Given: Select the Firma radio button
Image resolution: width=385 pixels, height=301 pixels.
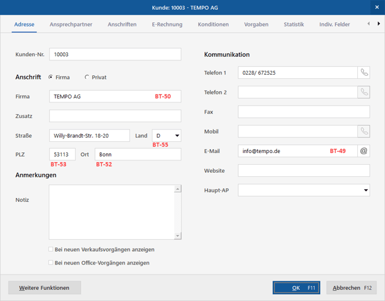Looking at the screenshot, I should (51, 78).
